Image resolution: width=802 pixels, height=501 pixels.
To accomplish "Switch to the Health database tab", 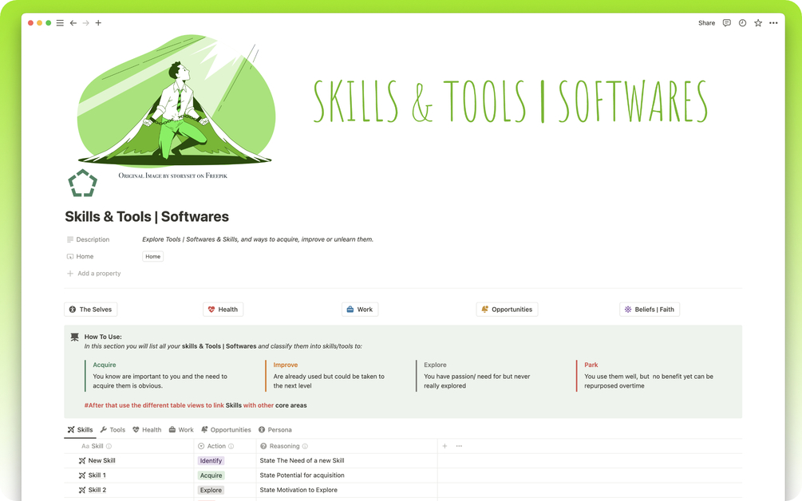I will coord(147,430).
